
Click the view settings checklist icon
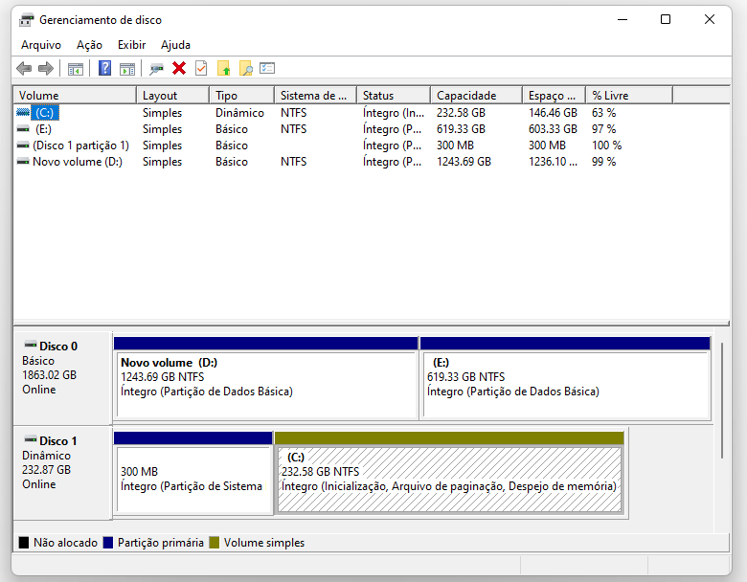pos(267,68)
